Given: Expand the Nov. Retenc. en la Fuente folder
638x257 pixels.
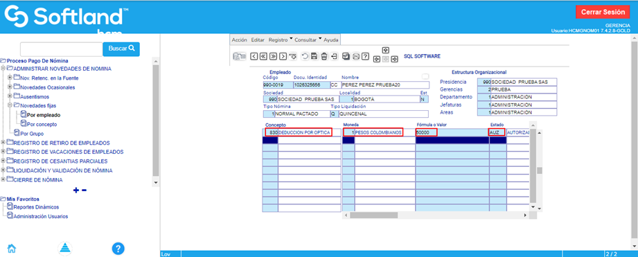Looking at the screenshot, I should 10,78.
